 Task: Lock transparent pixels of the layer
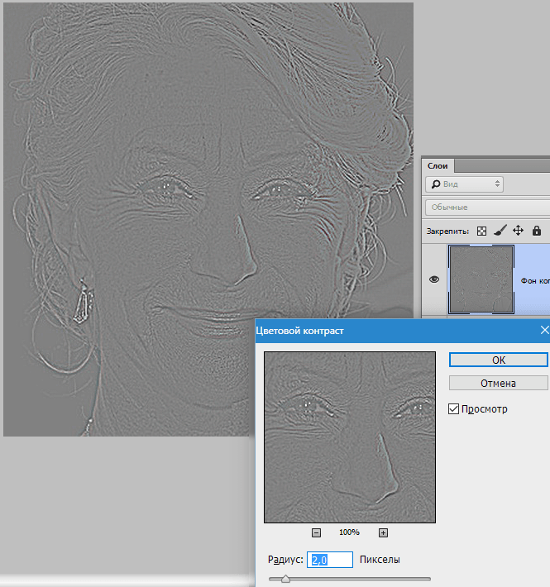click(x=482, y=231)
